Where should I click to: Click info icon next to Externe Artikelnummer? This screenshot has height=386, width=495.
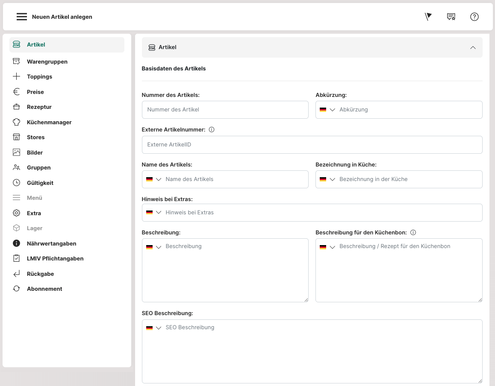[x=212, y=129]
